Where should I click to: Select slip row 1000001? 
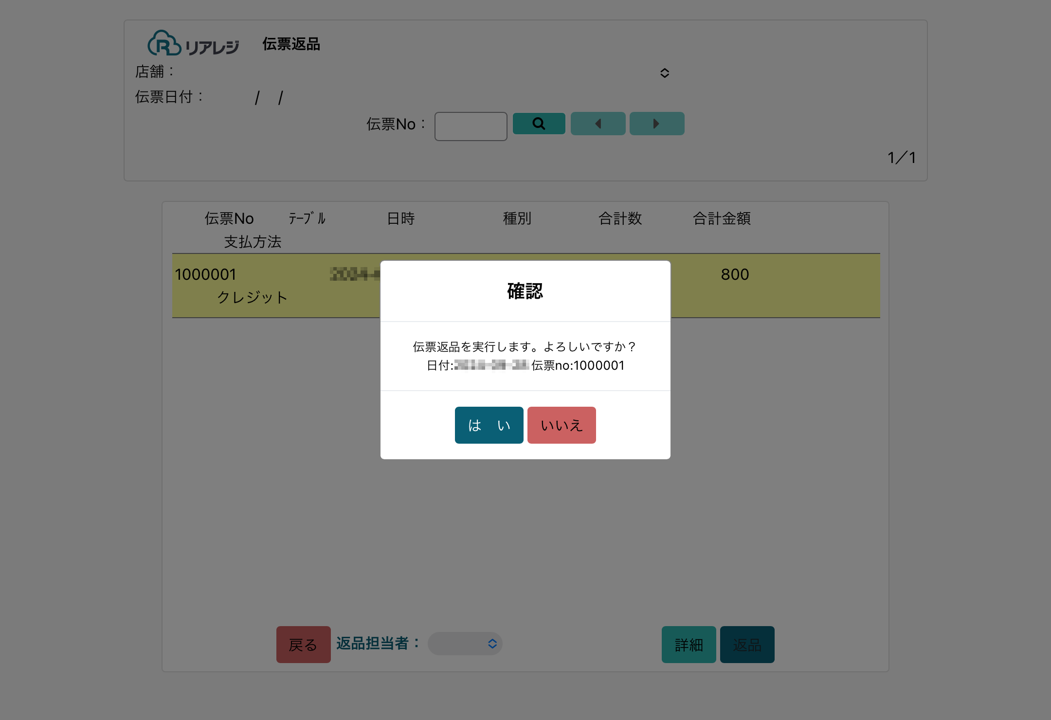tap(205, 275)
